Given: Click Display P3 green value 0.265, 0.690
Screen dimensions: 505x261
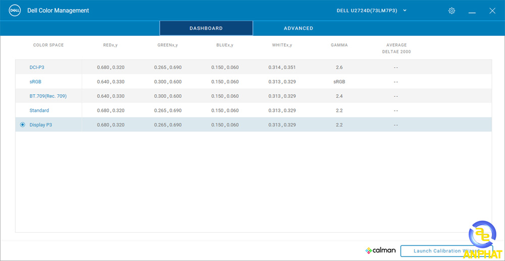Looking at the screenshot, I should (168, 125).
